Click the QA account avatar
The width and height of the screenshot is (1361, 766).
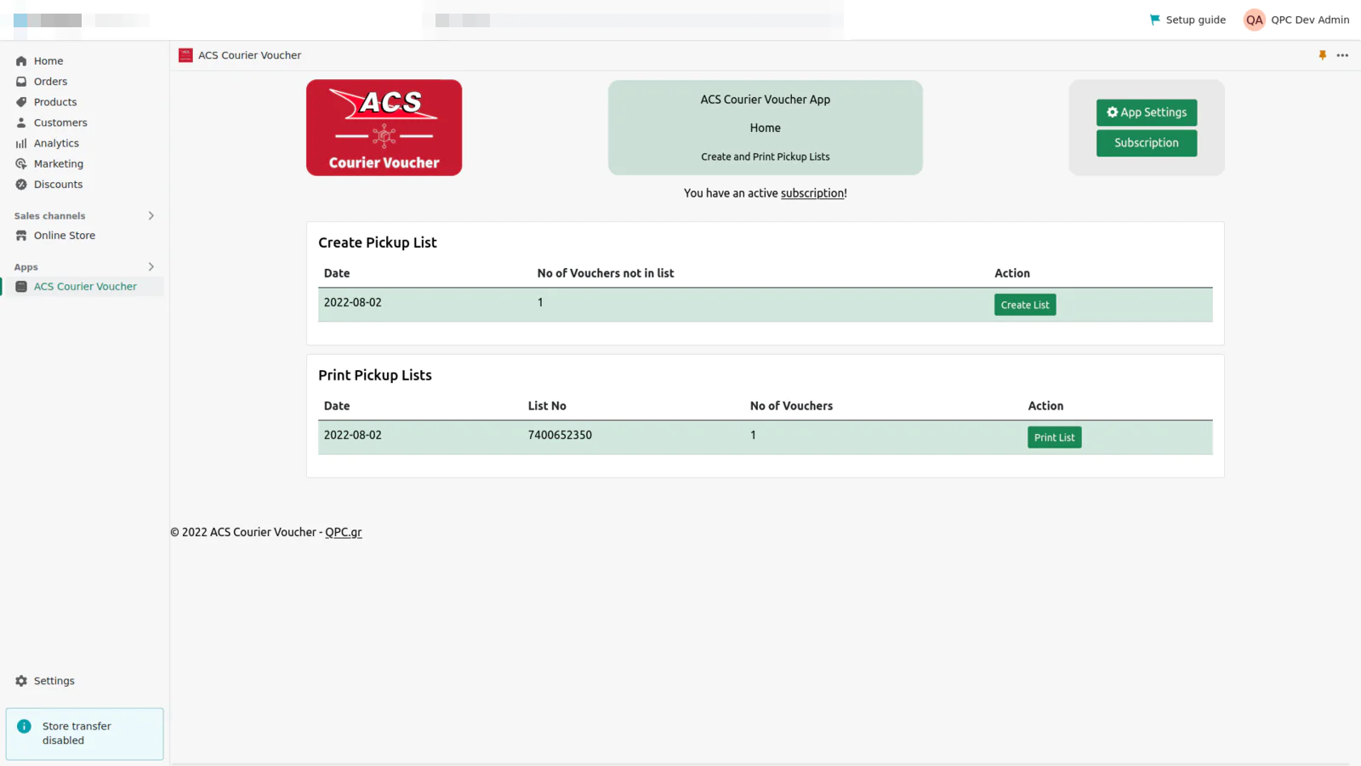(1254, 20)
